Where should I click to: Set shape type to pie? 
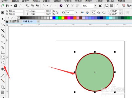pyautogui.click(x=99, y=12)
